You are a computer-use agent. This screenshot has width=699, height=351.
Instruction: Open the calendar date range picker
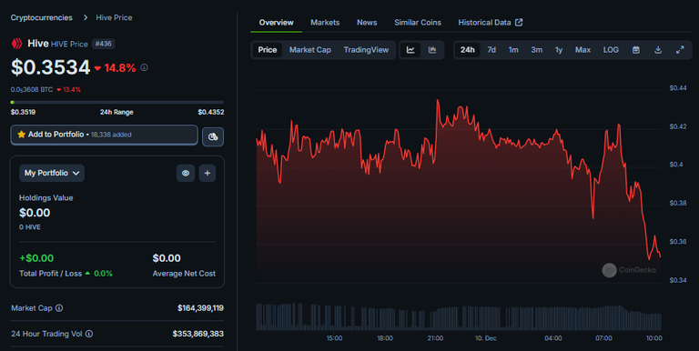(636, 50)
